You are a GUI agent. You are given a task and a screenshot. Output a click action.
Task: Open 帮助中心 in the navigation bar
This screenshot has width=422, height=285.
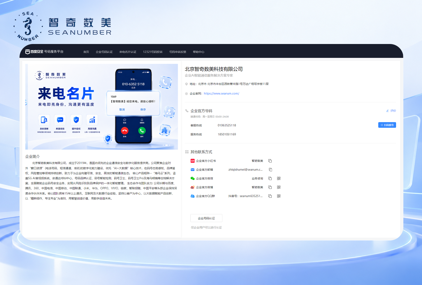(198, 52)
